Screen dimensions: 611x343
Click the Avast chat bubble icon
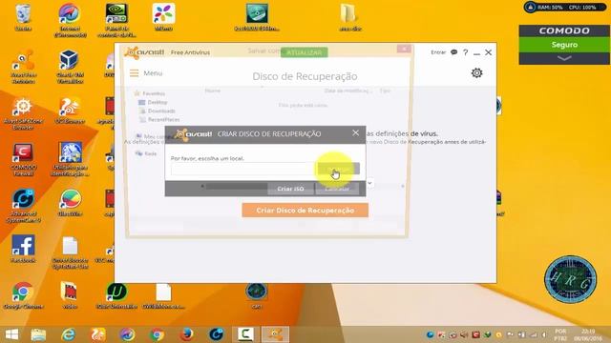454,52
